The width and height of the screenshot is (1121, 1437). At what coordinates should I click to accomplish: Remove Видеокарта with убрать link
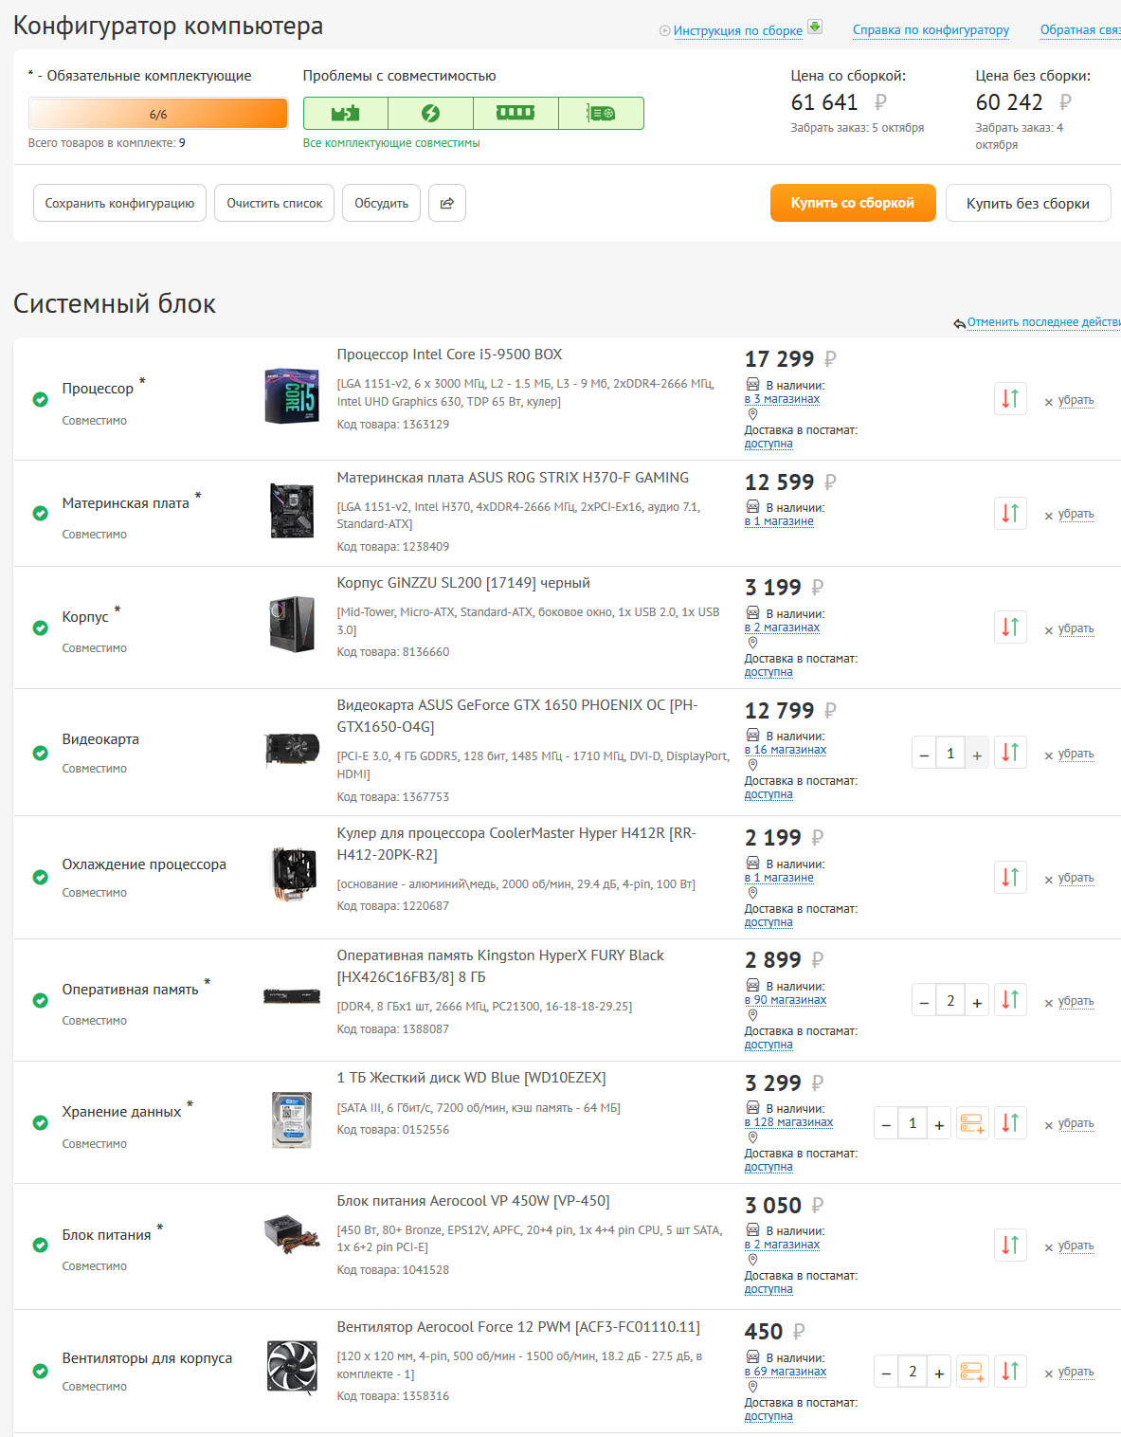1076,754
